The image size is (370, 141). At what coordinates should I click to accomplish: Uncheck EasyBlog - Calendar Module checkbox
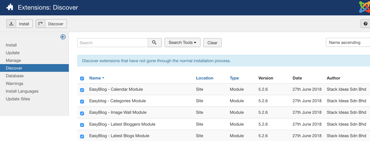pyautogui.click(x=82, y=90)
